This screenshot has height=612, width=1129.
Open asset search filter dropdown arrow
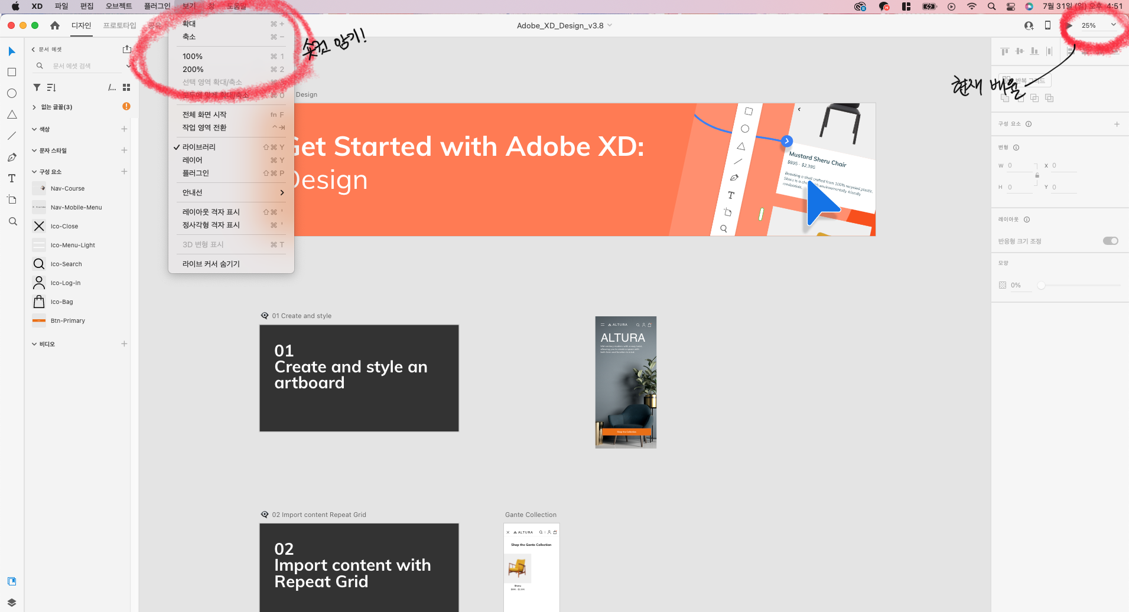[x=128, y=66]
